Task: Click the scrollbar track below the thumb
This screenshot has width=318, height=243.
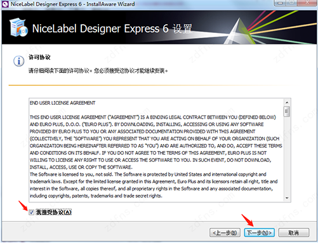Action: tap(287, 156)
